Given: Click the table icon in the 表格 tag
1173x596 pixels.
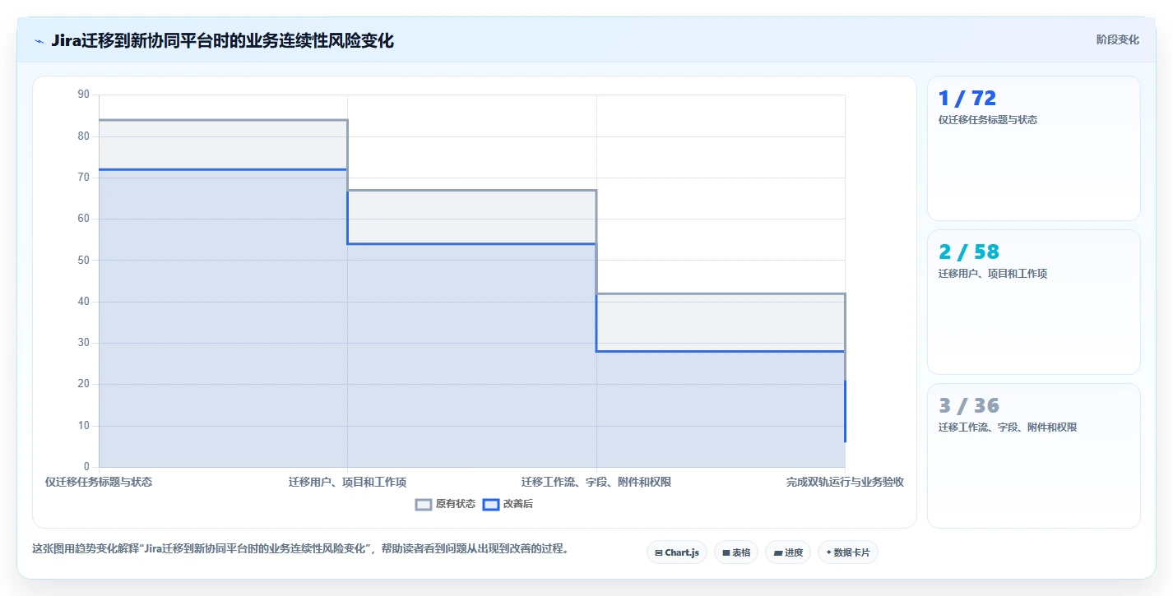Looking at the screenshot, I should tap(726, 553).
